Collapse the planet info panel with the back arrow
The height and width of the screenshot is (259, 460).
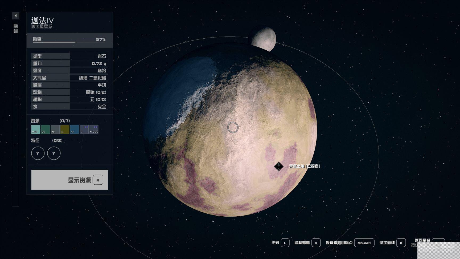tap(15, 16)
